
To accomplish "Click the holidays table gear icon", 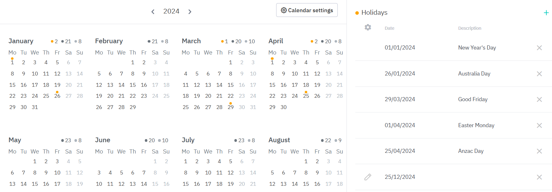I will click(368, 28).
